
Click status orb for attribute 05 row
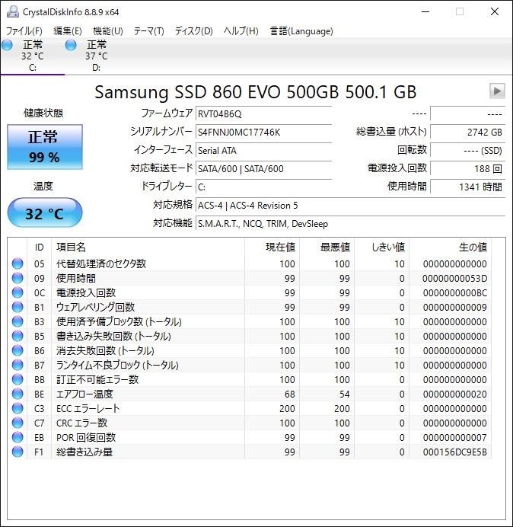(18, 263)
